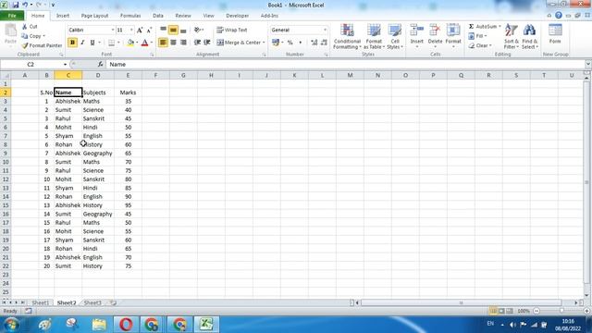Open Cell Styles gallery
592x333 pixels.
[395, 36]
